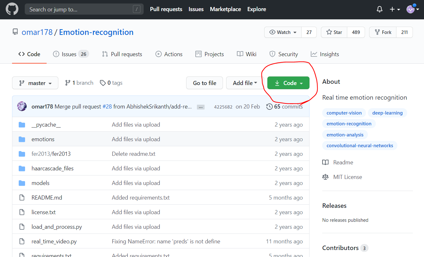Image resolution: width=424 pixels, height=257 pixels.
Task: Open the emotions folder
Action: (43, 139)
